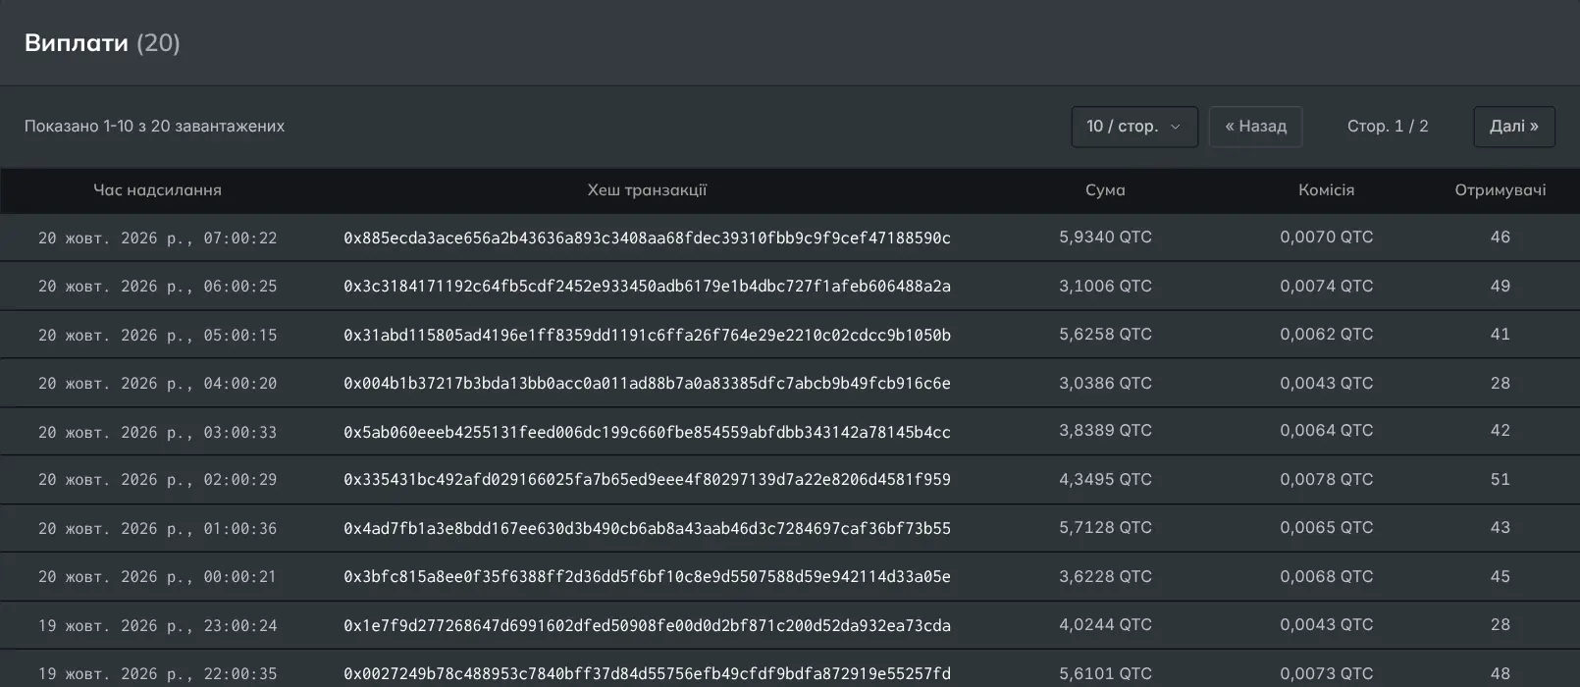Open transaction hash starting 0x335431bc
Viewport: 1580px width, 687px height.
click(647, 480)
